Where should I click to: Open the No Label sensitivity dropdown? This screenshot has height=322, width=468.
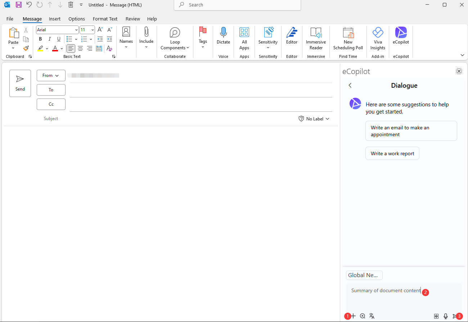[x=314, y=119]
